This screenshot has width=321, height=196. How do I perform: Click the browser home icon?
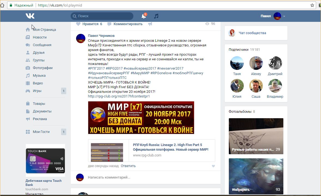pos(2,5)
